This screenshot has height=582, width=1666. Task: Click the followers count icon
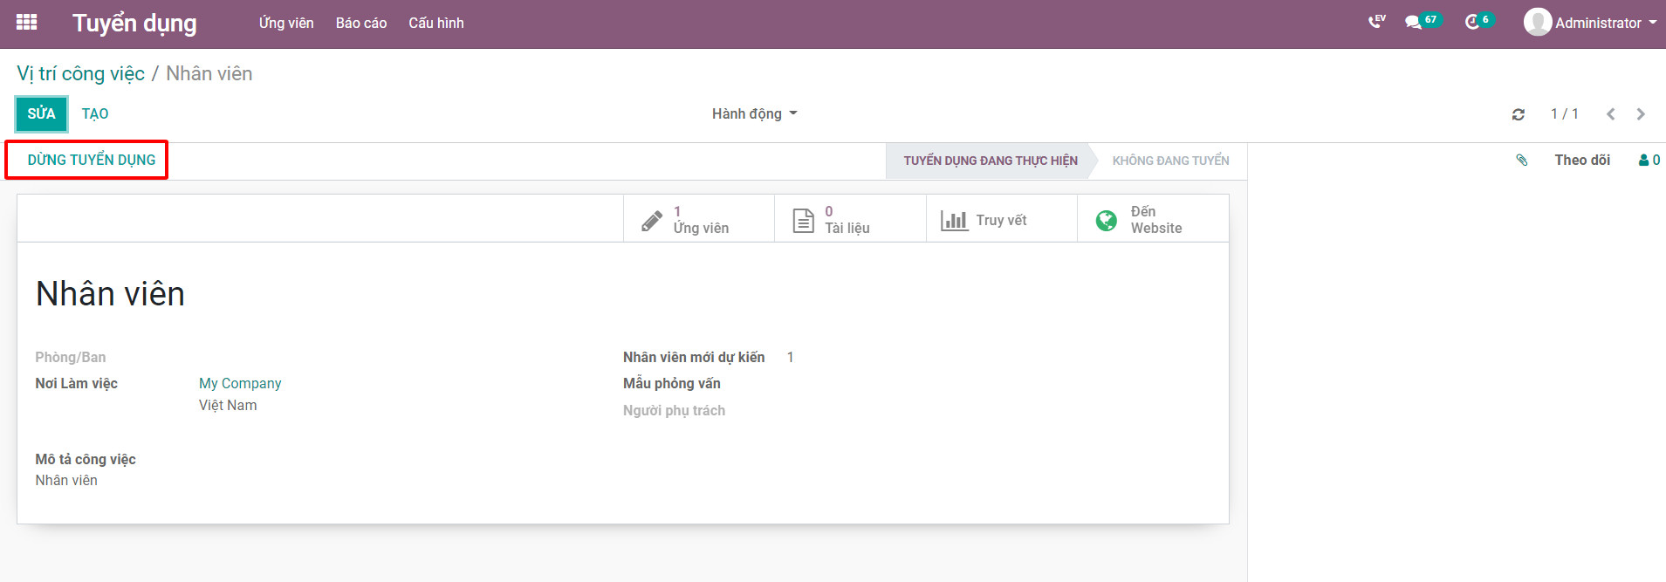pos(1649,161)
